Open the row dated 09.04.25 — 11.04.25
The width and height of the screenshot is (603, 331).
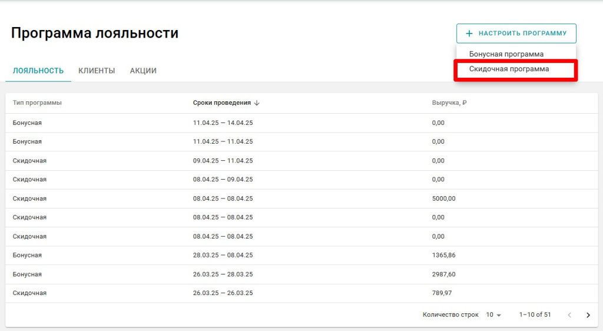223,161
